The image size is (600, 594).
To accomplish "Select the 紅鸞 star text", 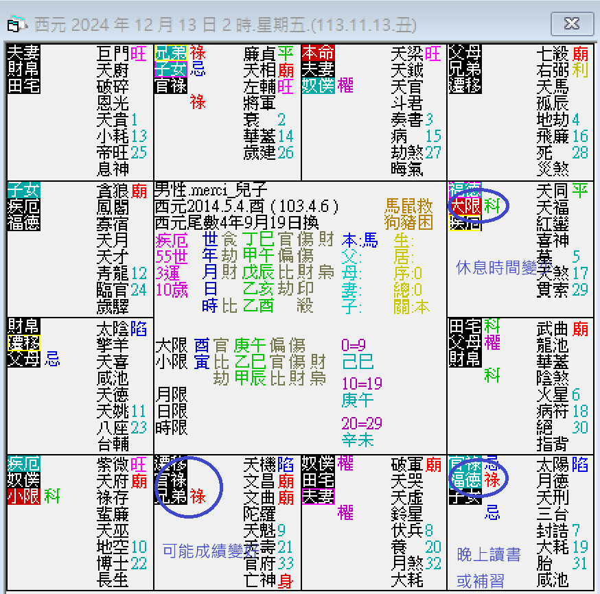I will [553, 224].
